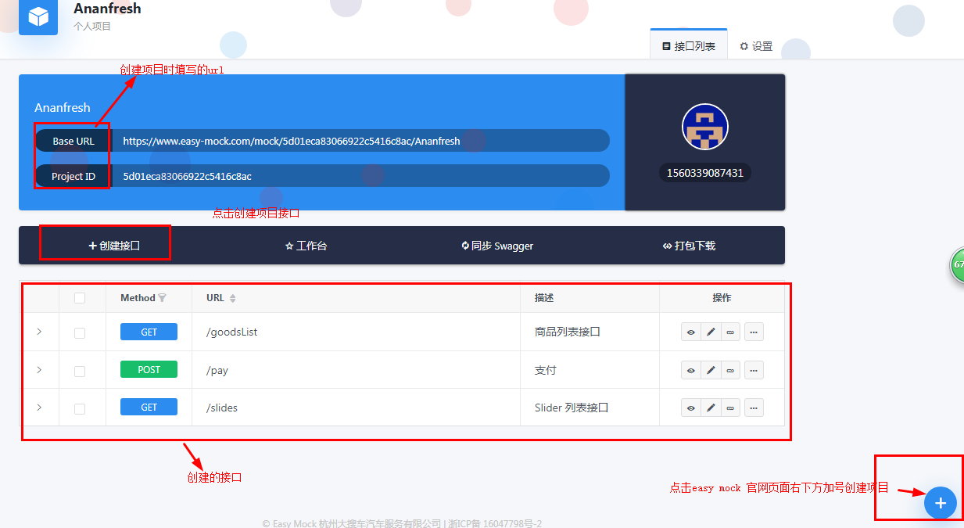964x528 pixels.
Task: Open the 工作台 workbench
Action: coord(306,246)
